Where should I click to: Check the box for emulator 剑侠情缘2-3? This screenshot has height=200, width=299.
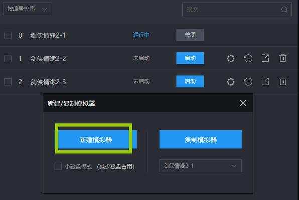point(8,82)
